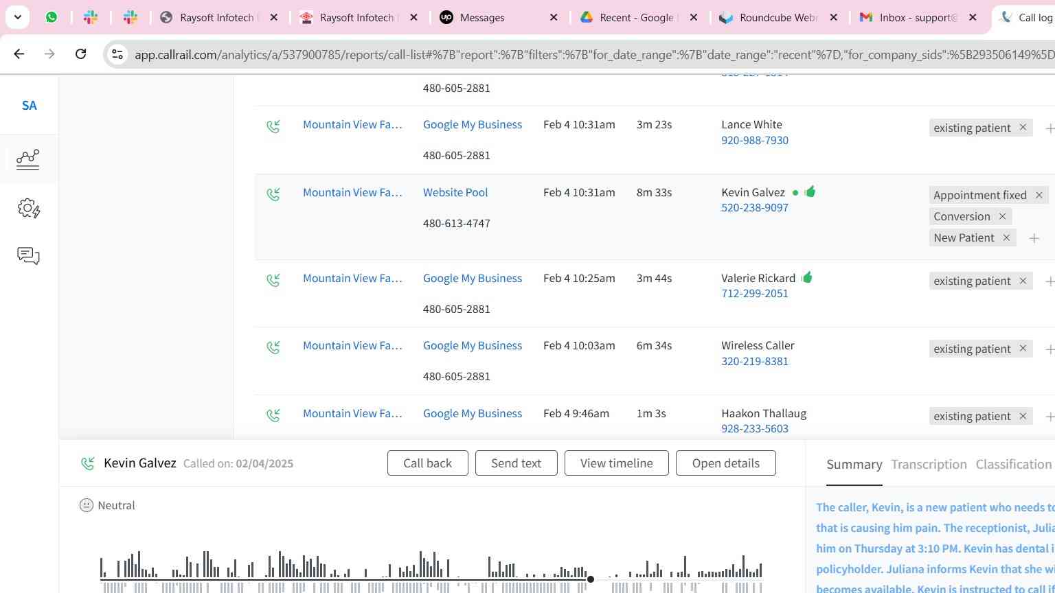1055x593 pixels.
Task: Click tracking number 480-613-4747
Action: pyautogui.click(x=456, y=223)
